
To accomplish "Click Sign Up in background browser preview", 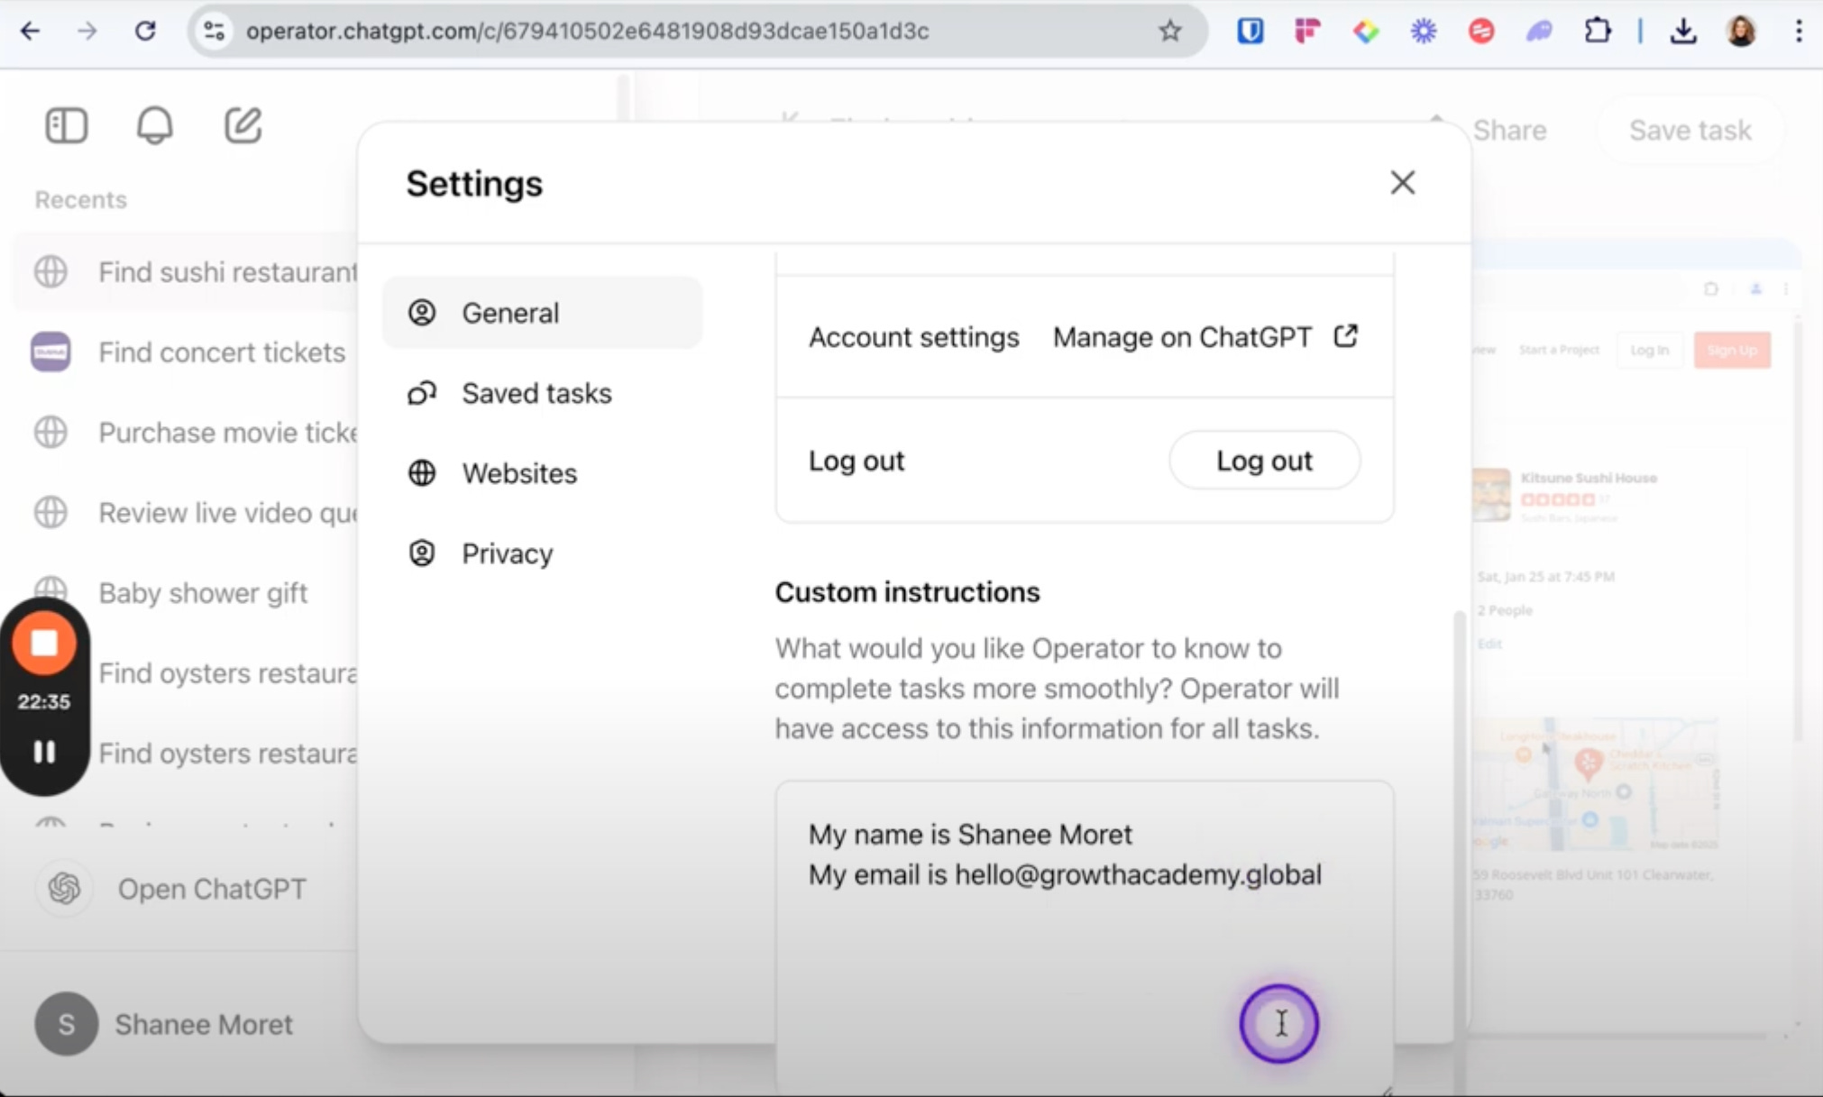I will [x=1732, y=350].
